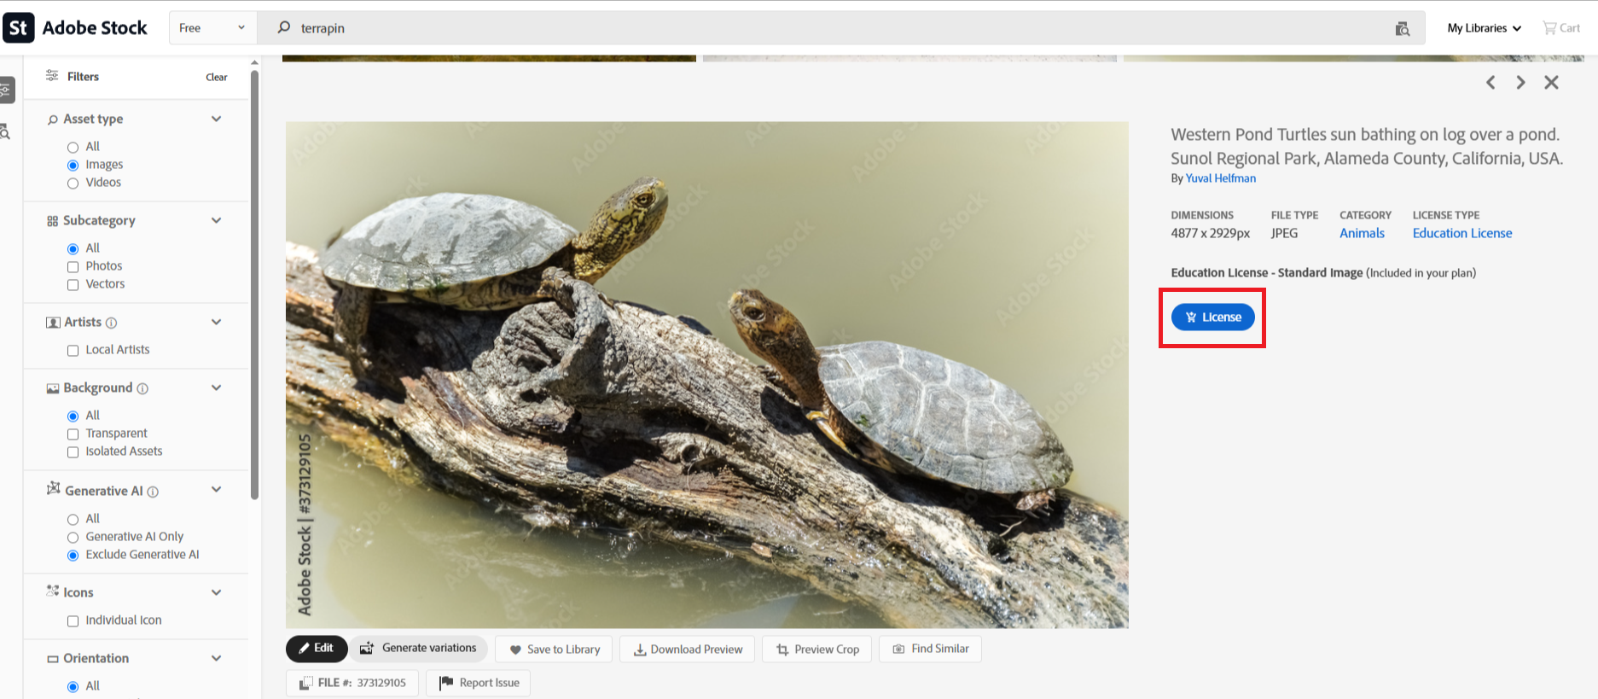Click the visual search camera icon
Viewport: 1598px width, 699px height.
click(x=1402, y=28)
